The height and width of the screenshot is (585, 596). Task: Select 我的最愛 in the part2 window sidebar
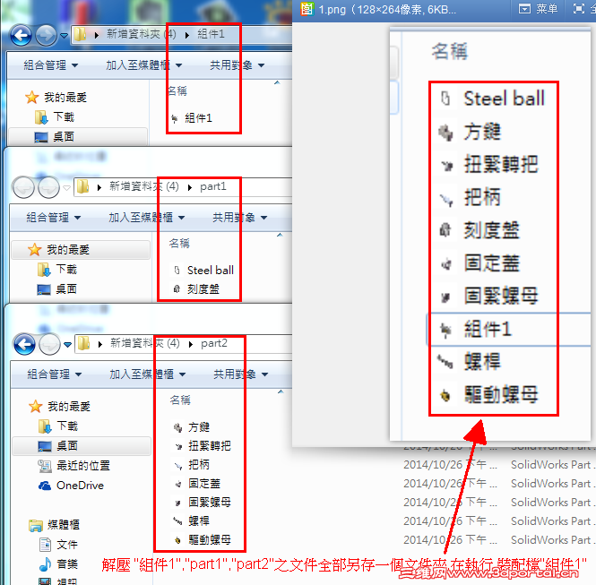[x=60, y=407]
